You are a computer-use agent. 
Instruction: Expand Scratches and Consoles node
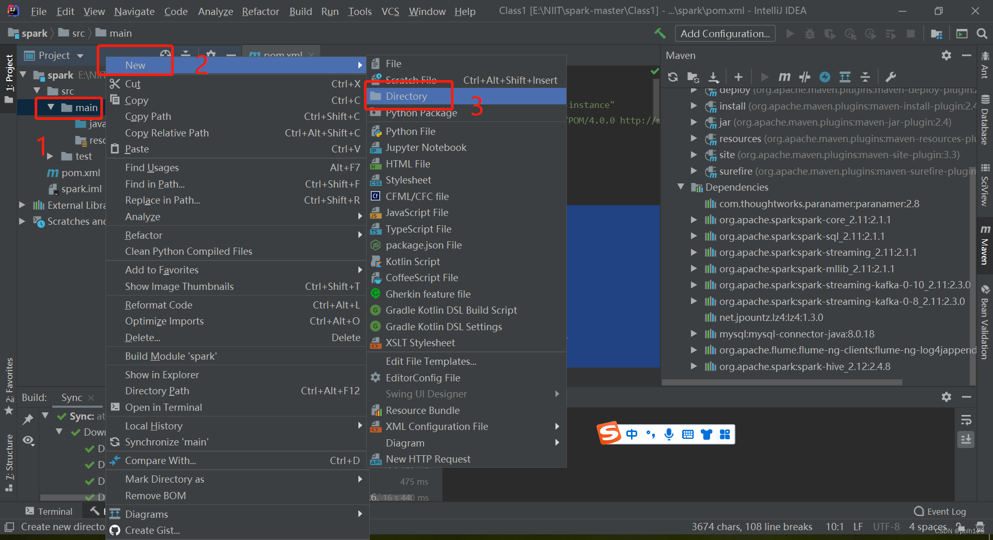[x=22, y=221]
